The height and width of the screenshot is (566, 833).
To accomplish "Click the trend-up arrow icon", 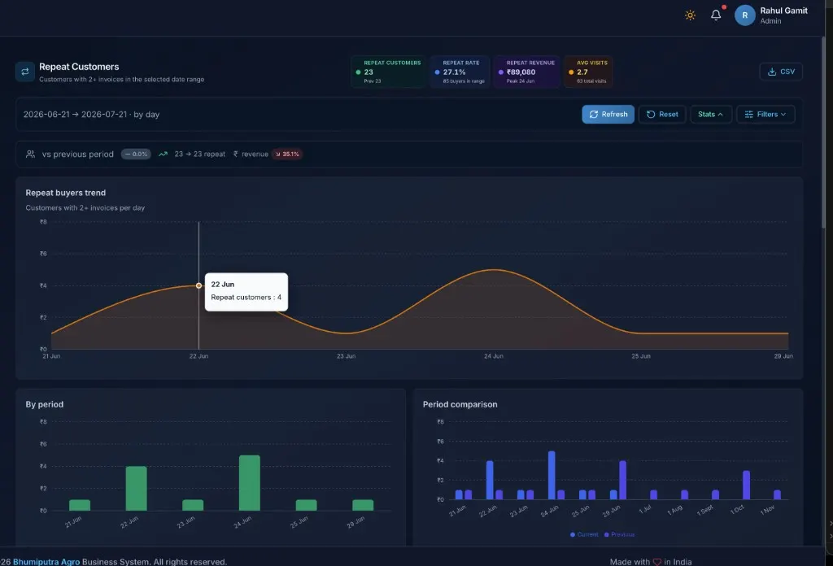I will tap(163, 154).
